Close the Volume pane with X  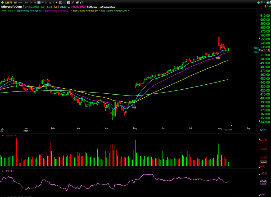click(2, 135)
